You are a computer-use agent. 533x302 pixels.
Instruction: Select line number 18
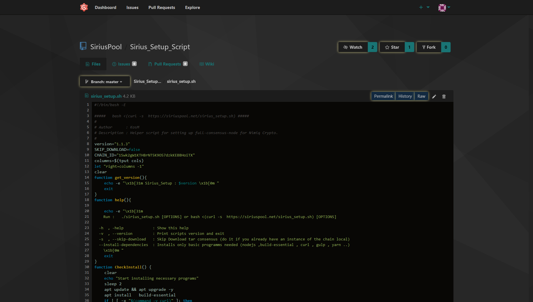tap(87, 200)
